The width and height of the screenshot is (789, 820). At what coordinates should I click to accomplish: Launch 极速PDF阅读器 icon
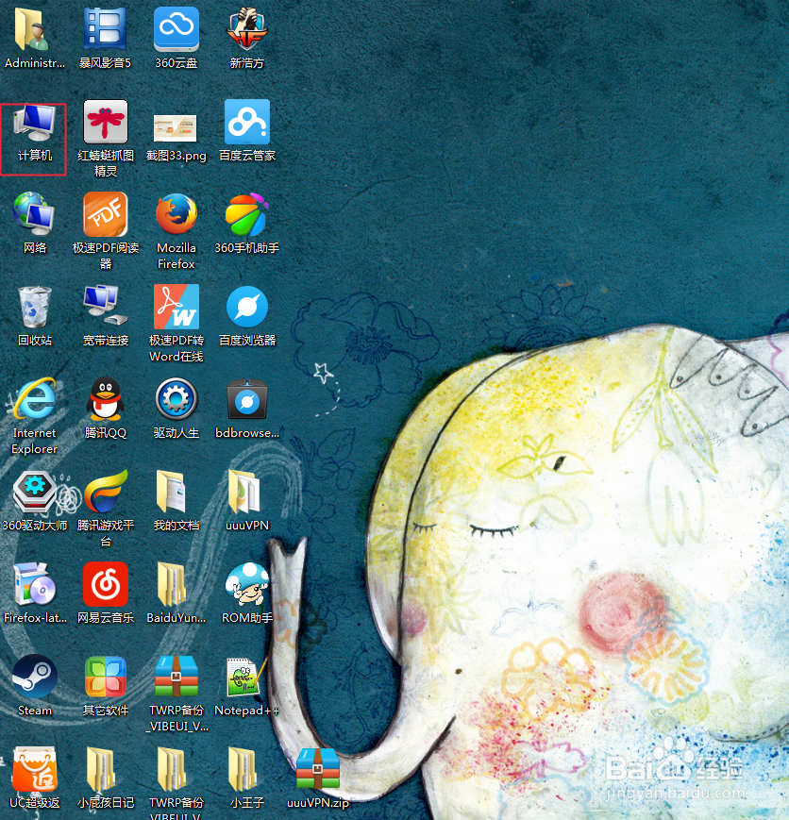click(x=105, y=214)
